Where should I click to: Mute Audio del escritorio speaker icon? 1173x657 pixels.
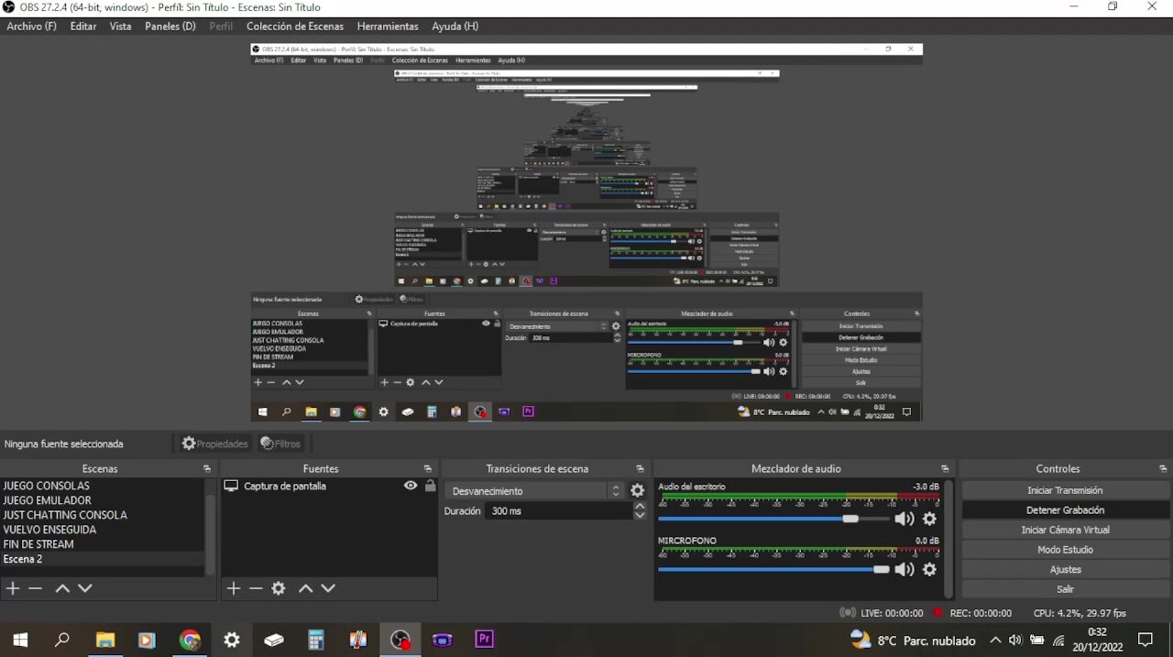(904, 519)
